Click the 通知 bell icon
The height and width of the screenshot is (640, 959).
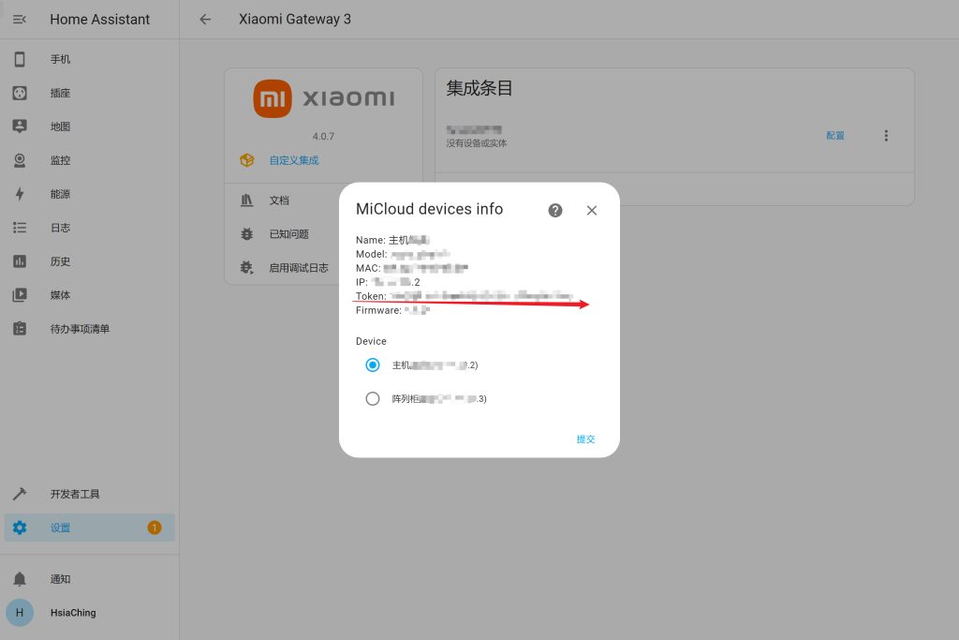pyautogui.click(x=20, y=579)
